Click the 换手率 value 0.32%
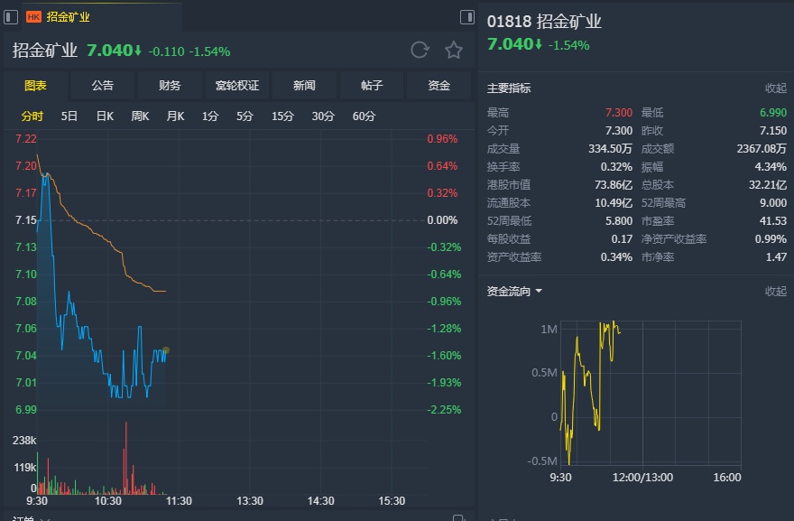The height and width of the screenshot is (521, 794). (616, 167)
